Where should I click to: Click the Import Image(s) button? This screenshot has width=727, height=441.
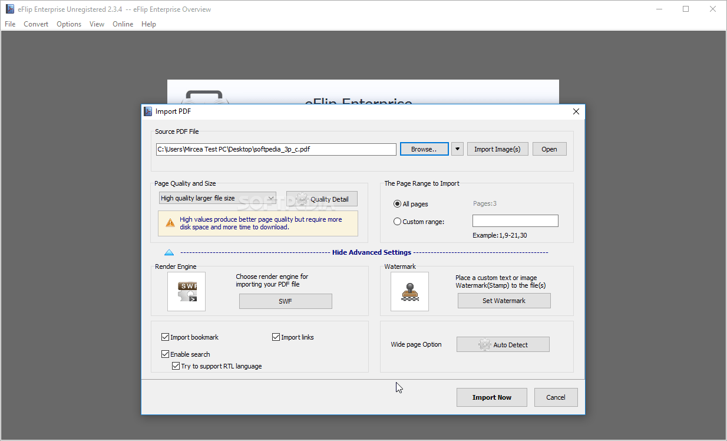pyautogui.click(x=498, y=149)
